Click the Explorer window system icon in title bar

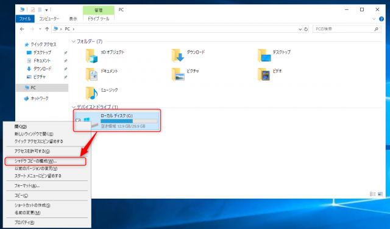22,10
